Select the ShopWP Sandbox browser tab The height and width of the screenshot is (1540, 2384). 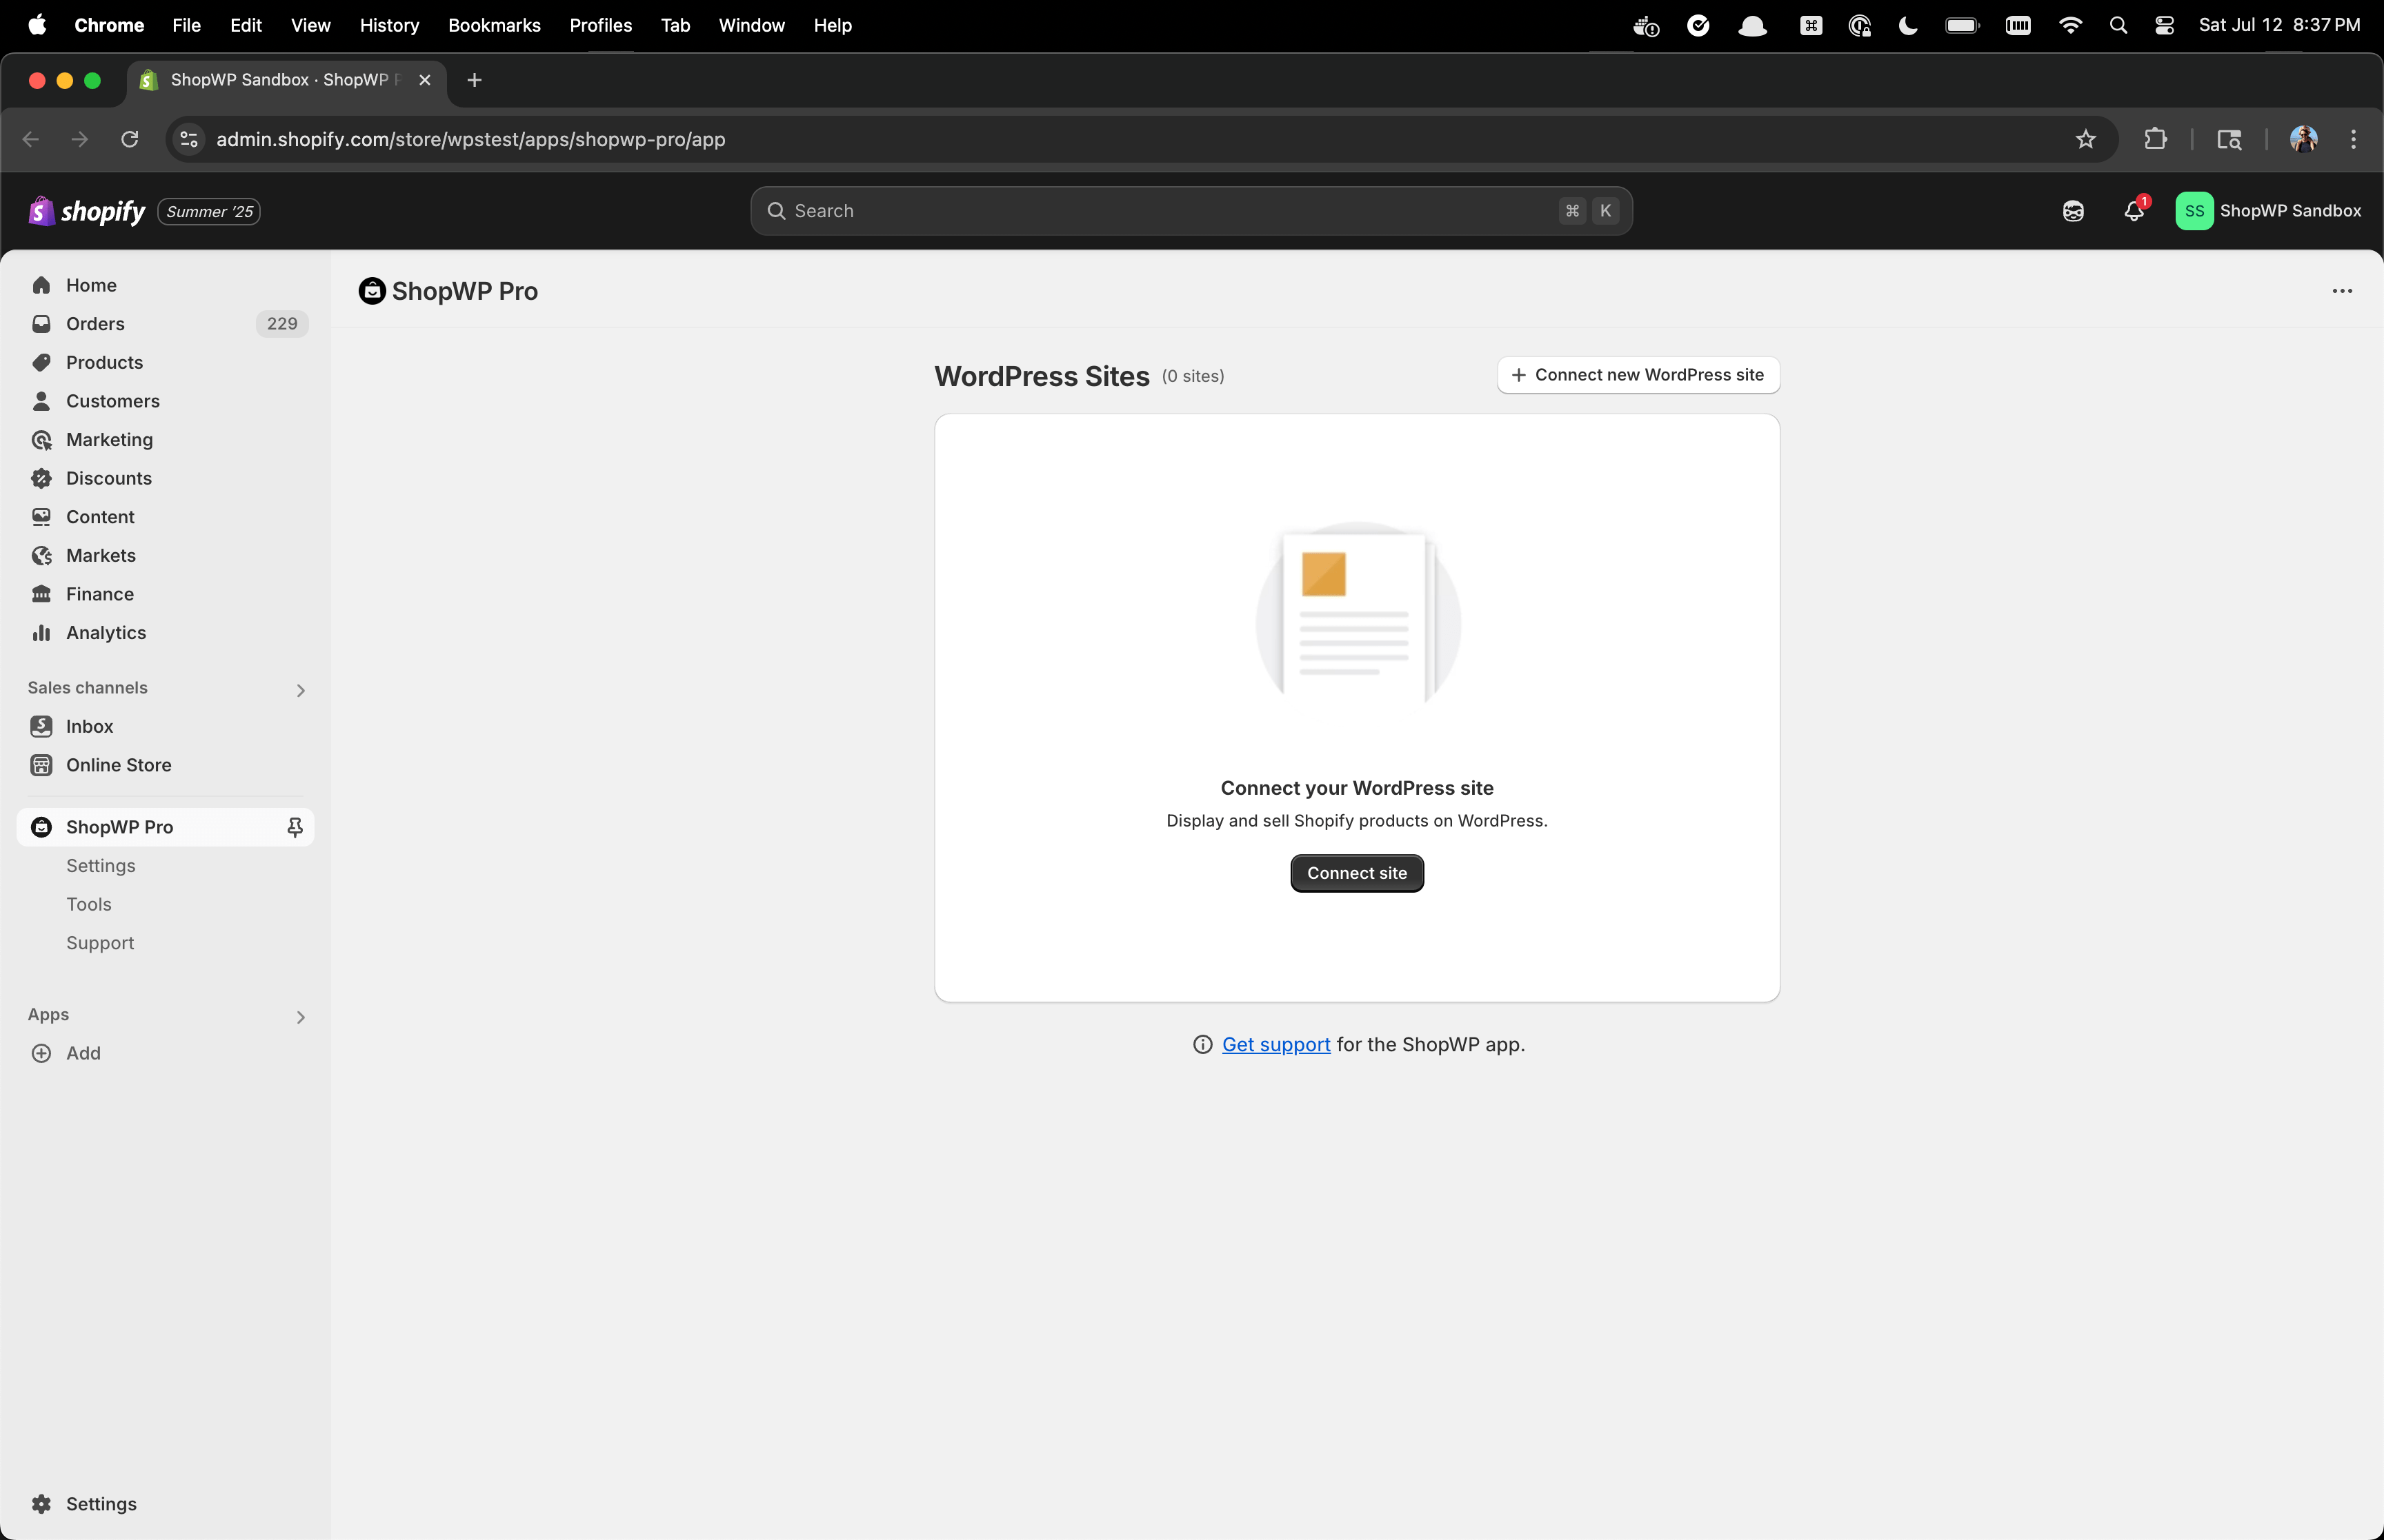(285, 80)
